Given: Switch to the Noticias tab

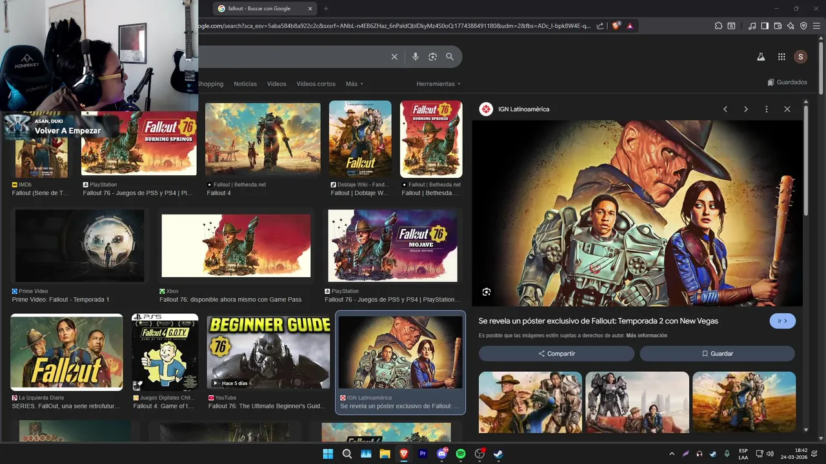Looking at the screenshot, I should [245, 84].
